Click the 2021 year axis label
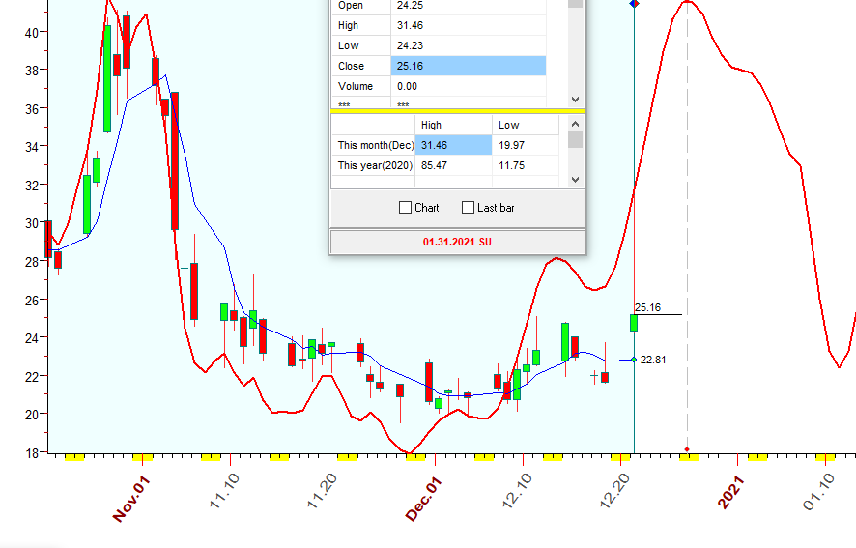 pos(731,492)
